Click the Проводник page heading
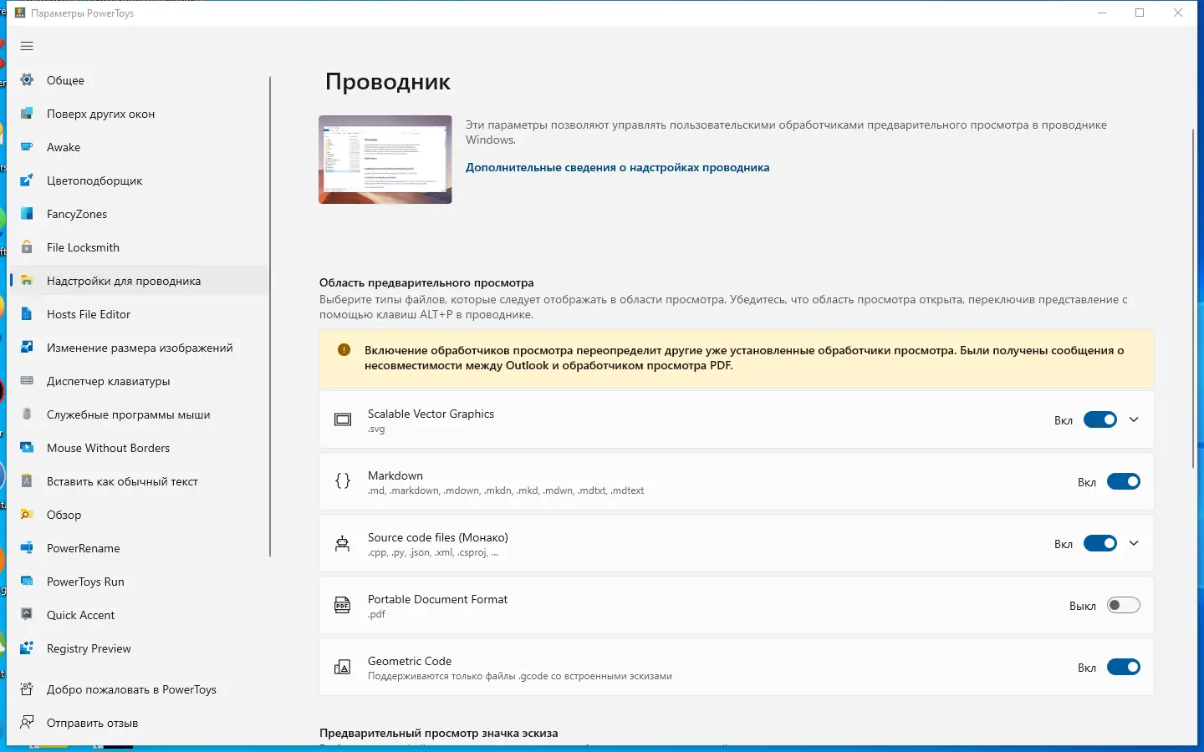 point(388,82)
